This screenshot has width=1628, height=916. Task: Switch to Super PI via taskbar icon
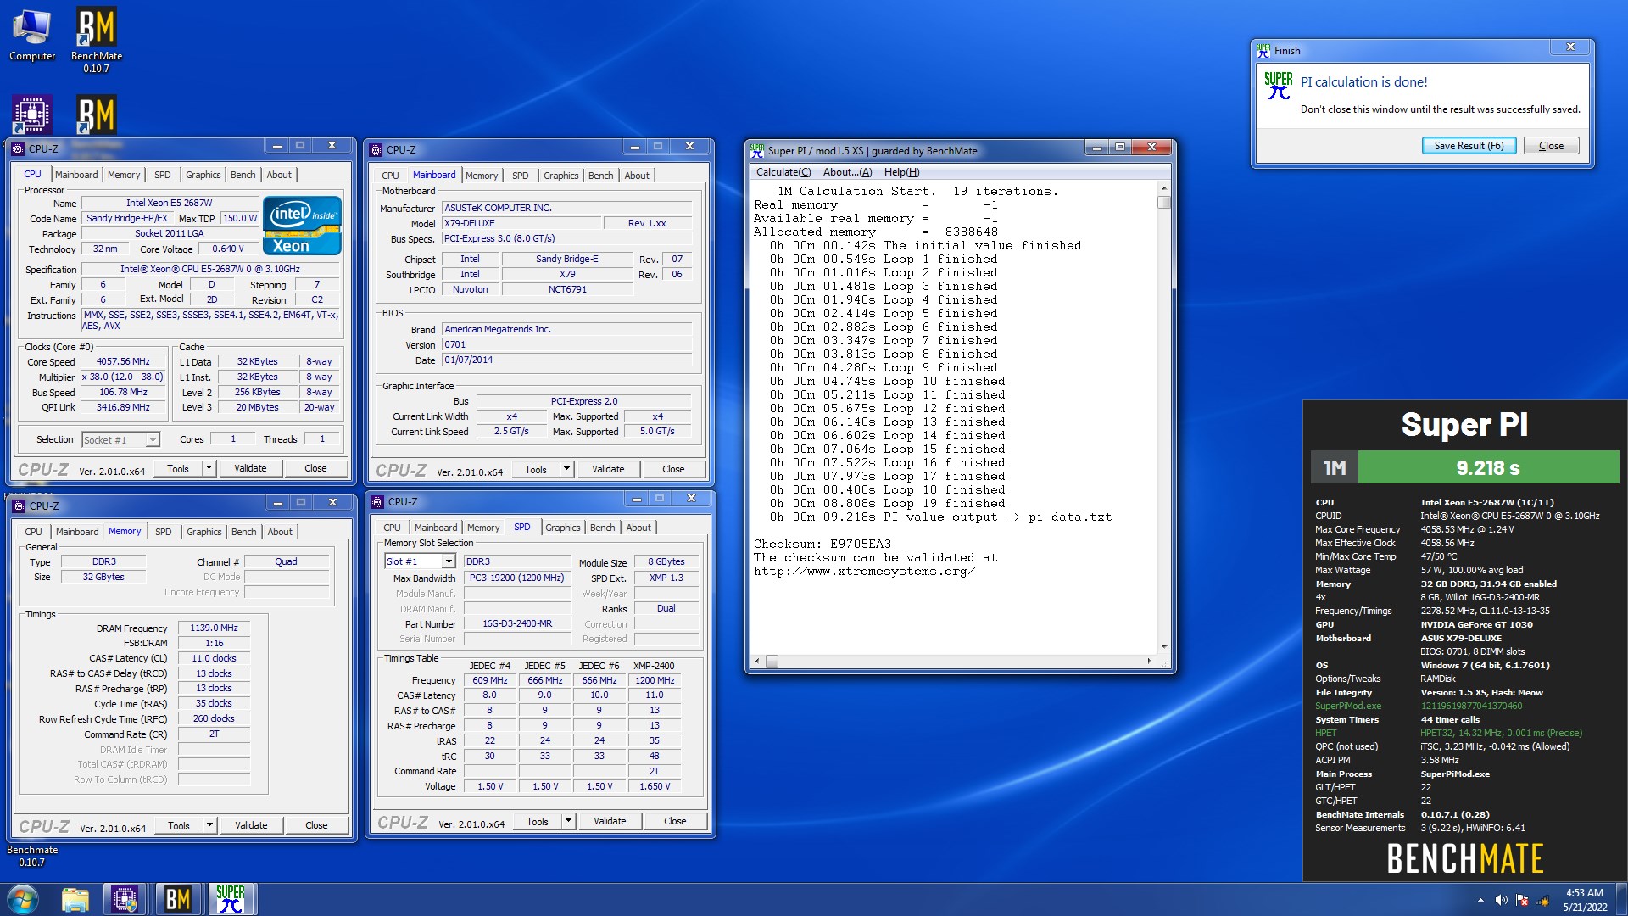(x=230, y=899)
